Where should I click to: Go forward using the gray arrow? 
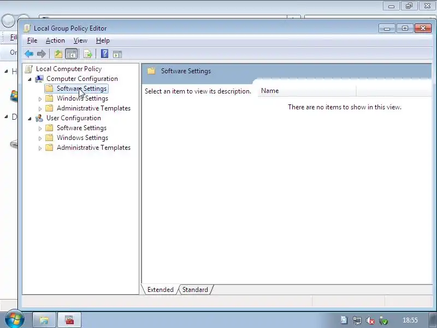pyautogui.click(x=42, y=54)
